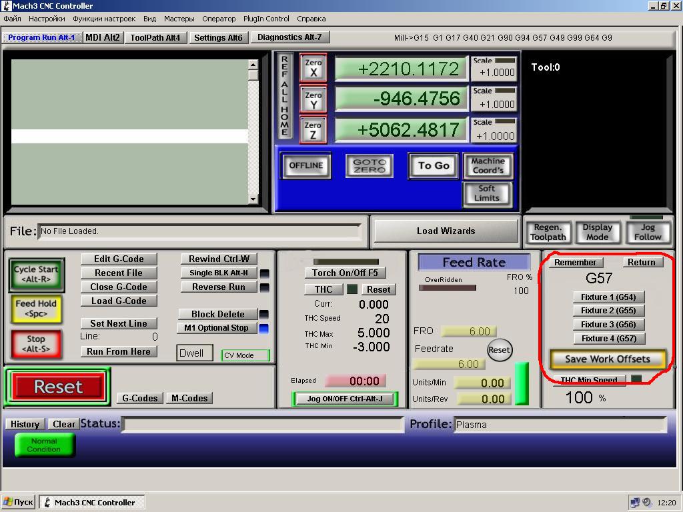
Task: Click Rewind Ctrl-W
Action: pyautogui.click(x=219, y=259)
